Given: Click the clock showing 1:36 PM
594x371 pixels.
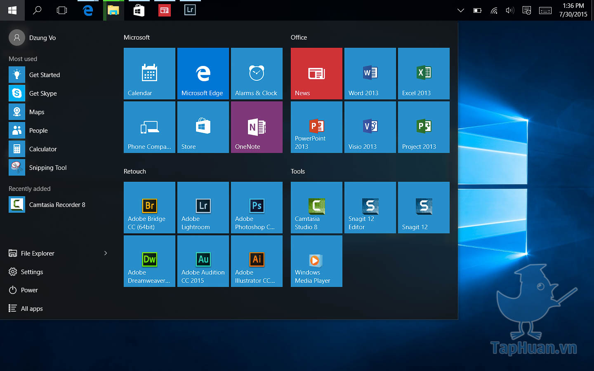Looking at the screenshot, I should point(573,10).
